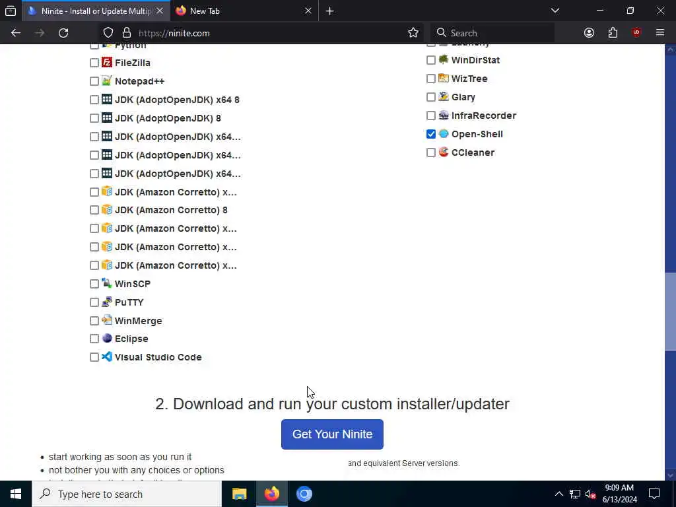Open the taskbar clock showing 9:09 AM

(x=619, y=494)
